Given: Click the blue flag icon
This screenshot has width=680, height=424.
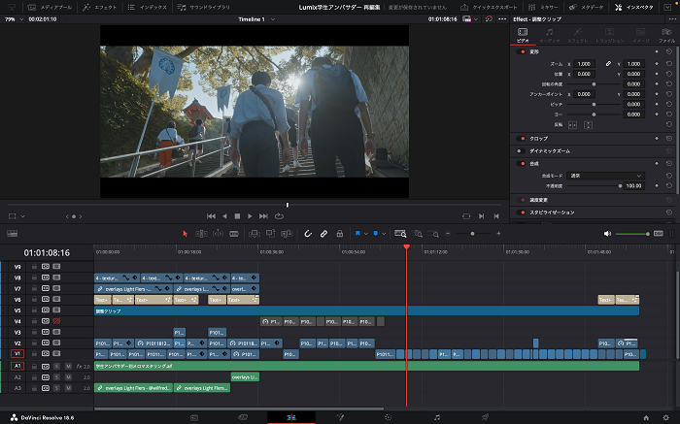Looking at the screenshot, I should click(x=357, y=233).
